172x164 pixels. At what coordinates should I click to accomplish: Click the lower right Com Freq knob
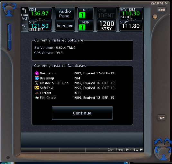coord(163,150)
